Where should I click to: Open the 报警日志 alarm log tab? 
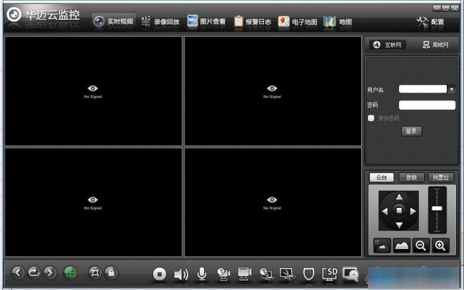point(253,22)
